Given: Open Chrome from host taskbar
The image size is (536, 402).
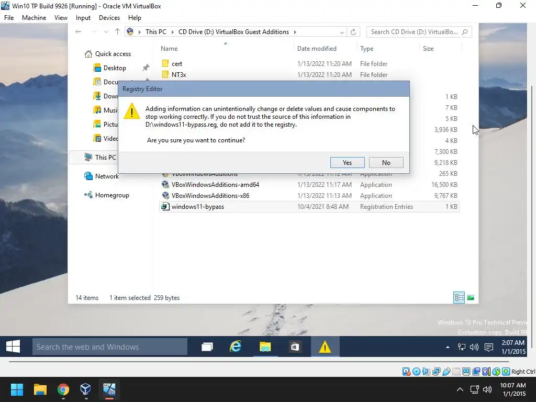Looking at the screenshot, I should [x=63, y=389].
